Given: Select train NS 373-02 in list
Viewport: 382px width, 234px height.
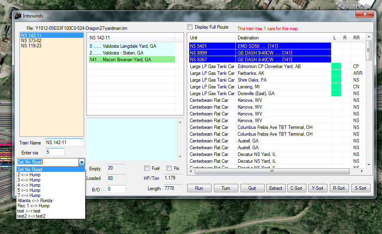Looking at the screenshot, I should (52, 41).
